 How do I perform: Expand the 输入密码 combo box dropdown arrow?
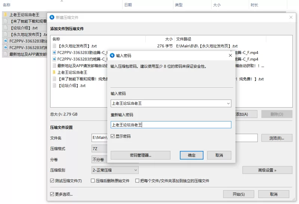228,103
